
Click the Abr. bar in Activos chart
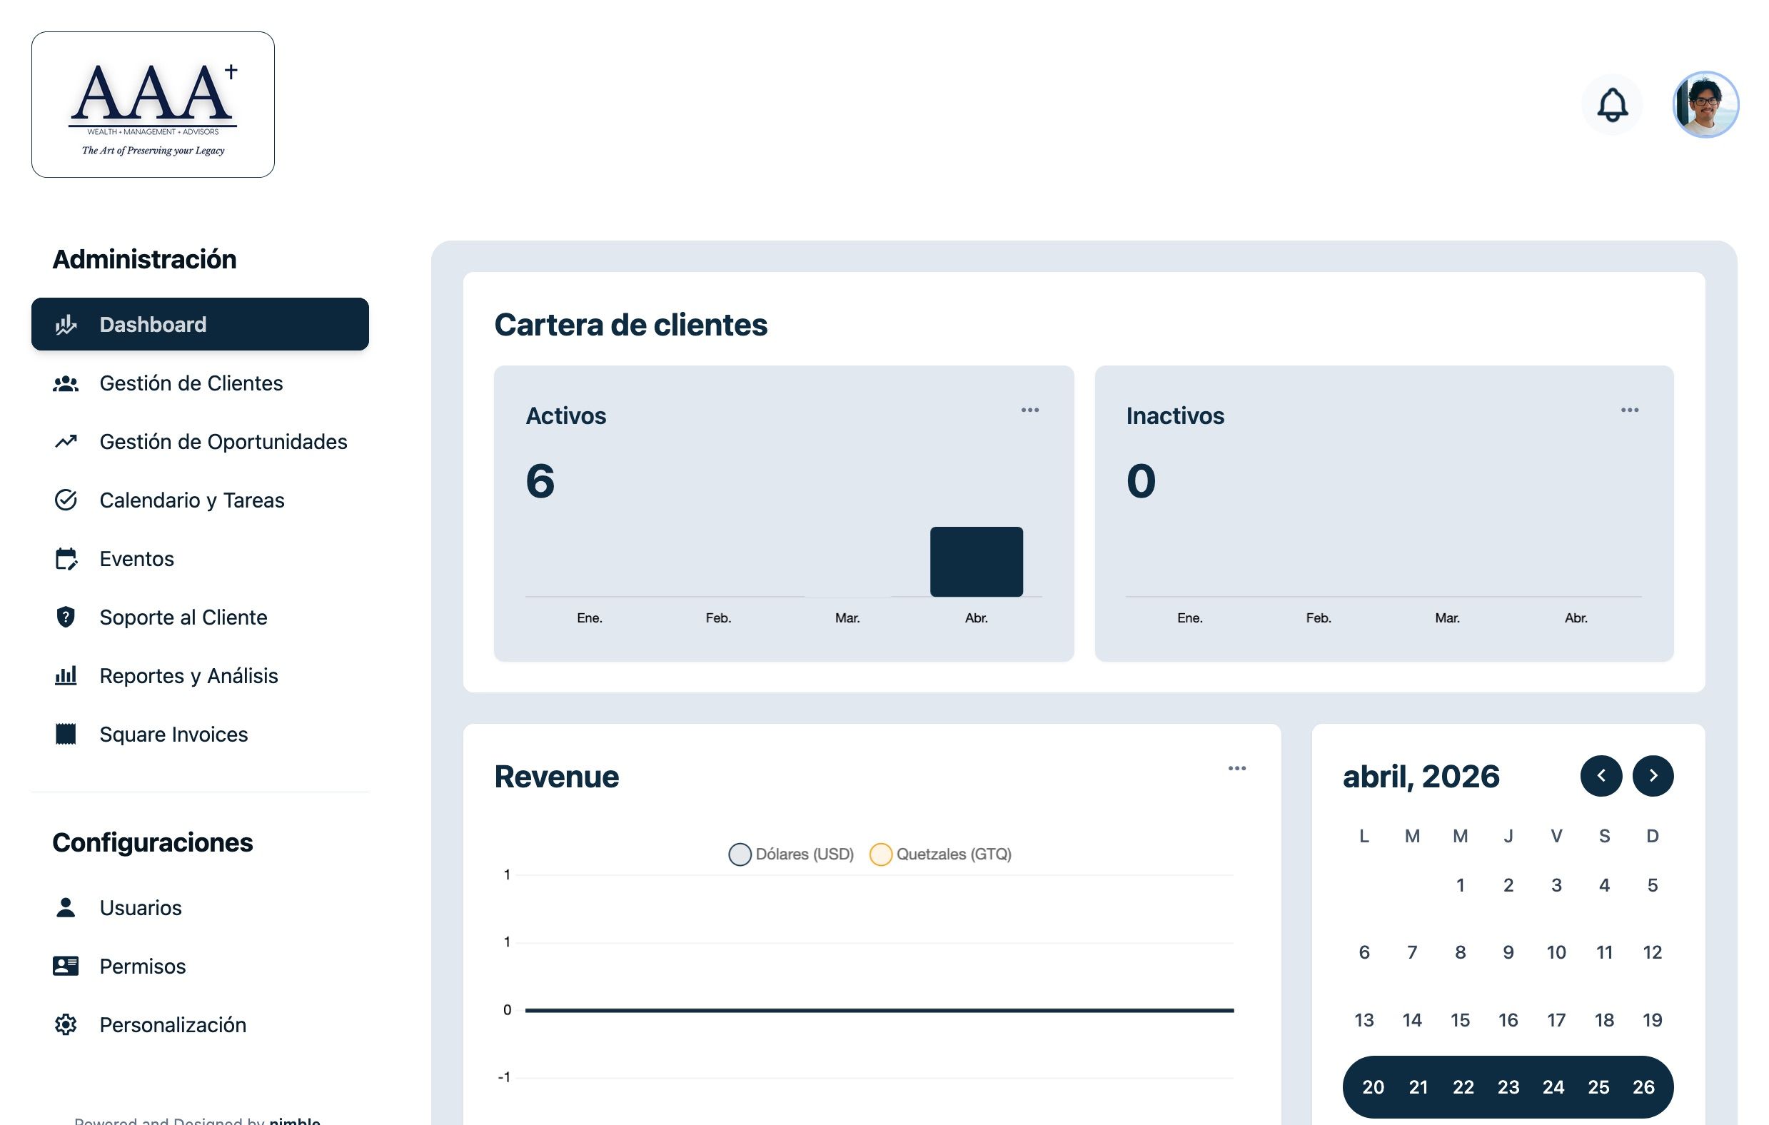coord(977,561)
